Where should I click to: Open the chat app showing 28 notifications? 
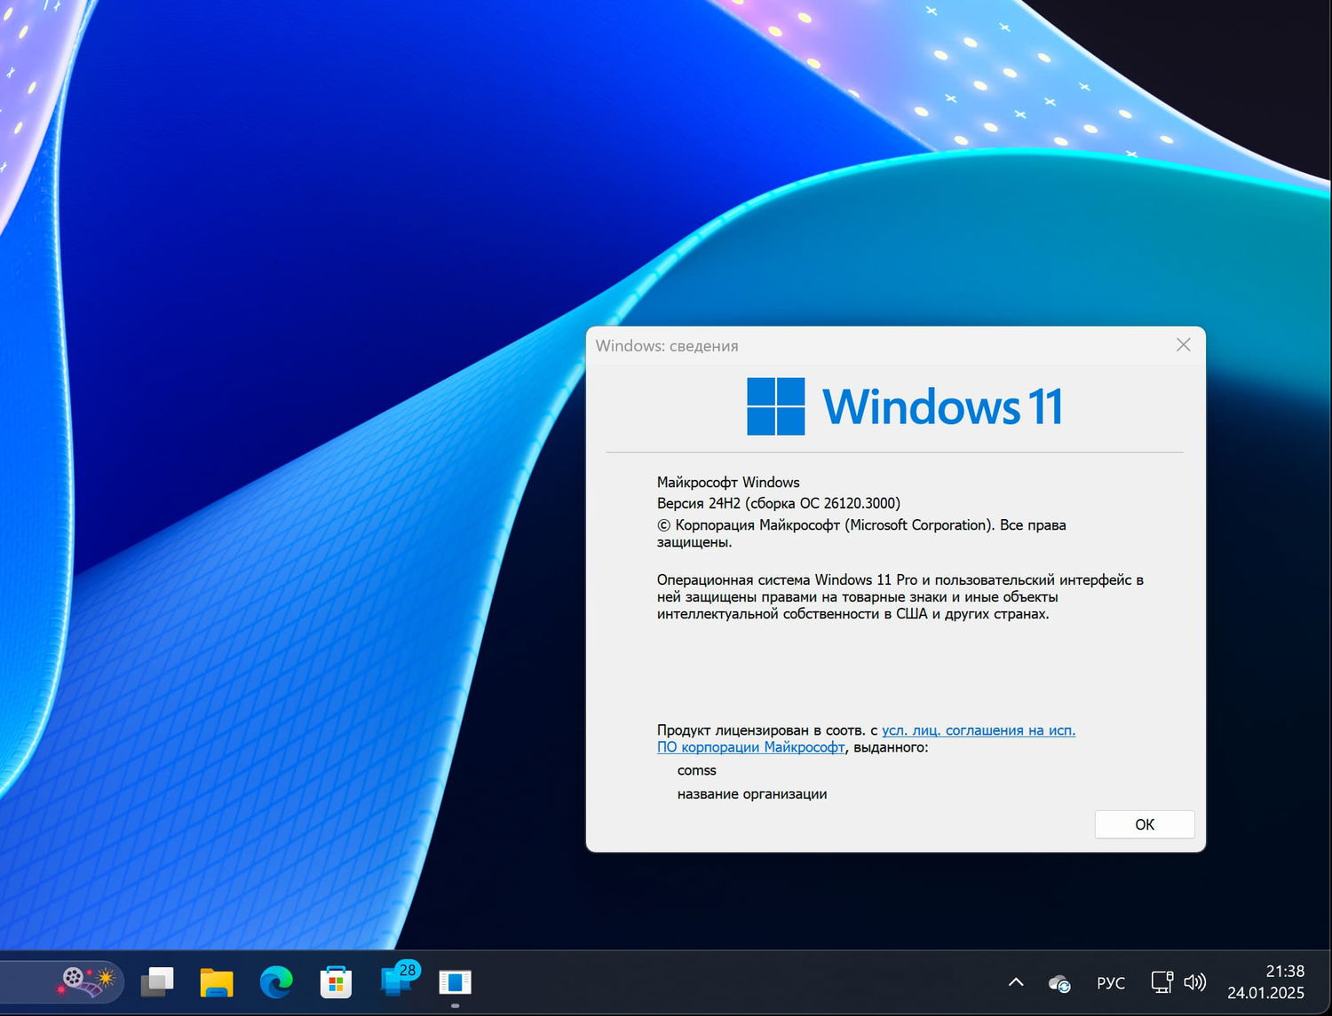click(x=395, y=981)
